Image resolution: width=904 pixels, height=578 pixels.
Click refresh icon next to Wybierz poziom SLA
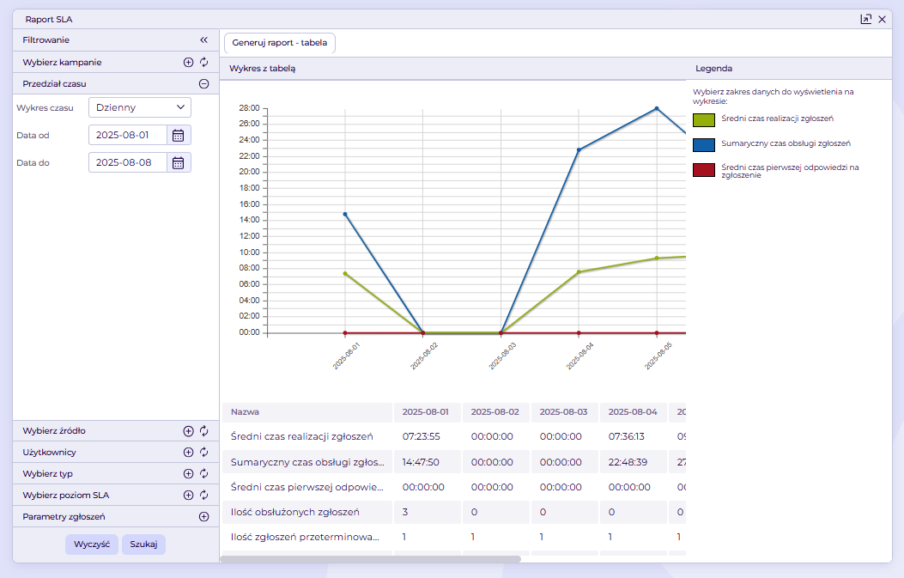point(204,495)
